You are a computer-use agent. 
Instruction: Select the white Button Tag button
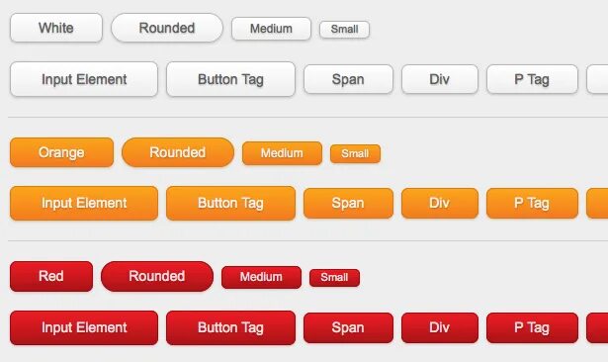pyautogui.click(x=230, y=79)
